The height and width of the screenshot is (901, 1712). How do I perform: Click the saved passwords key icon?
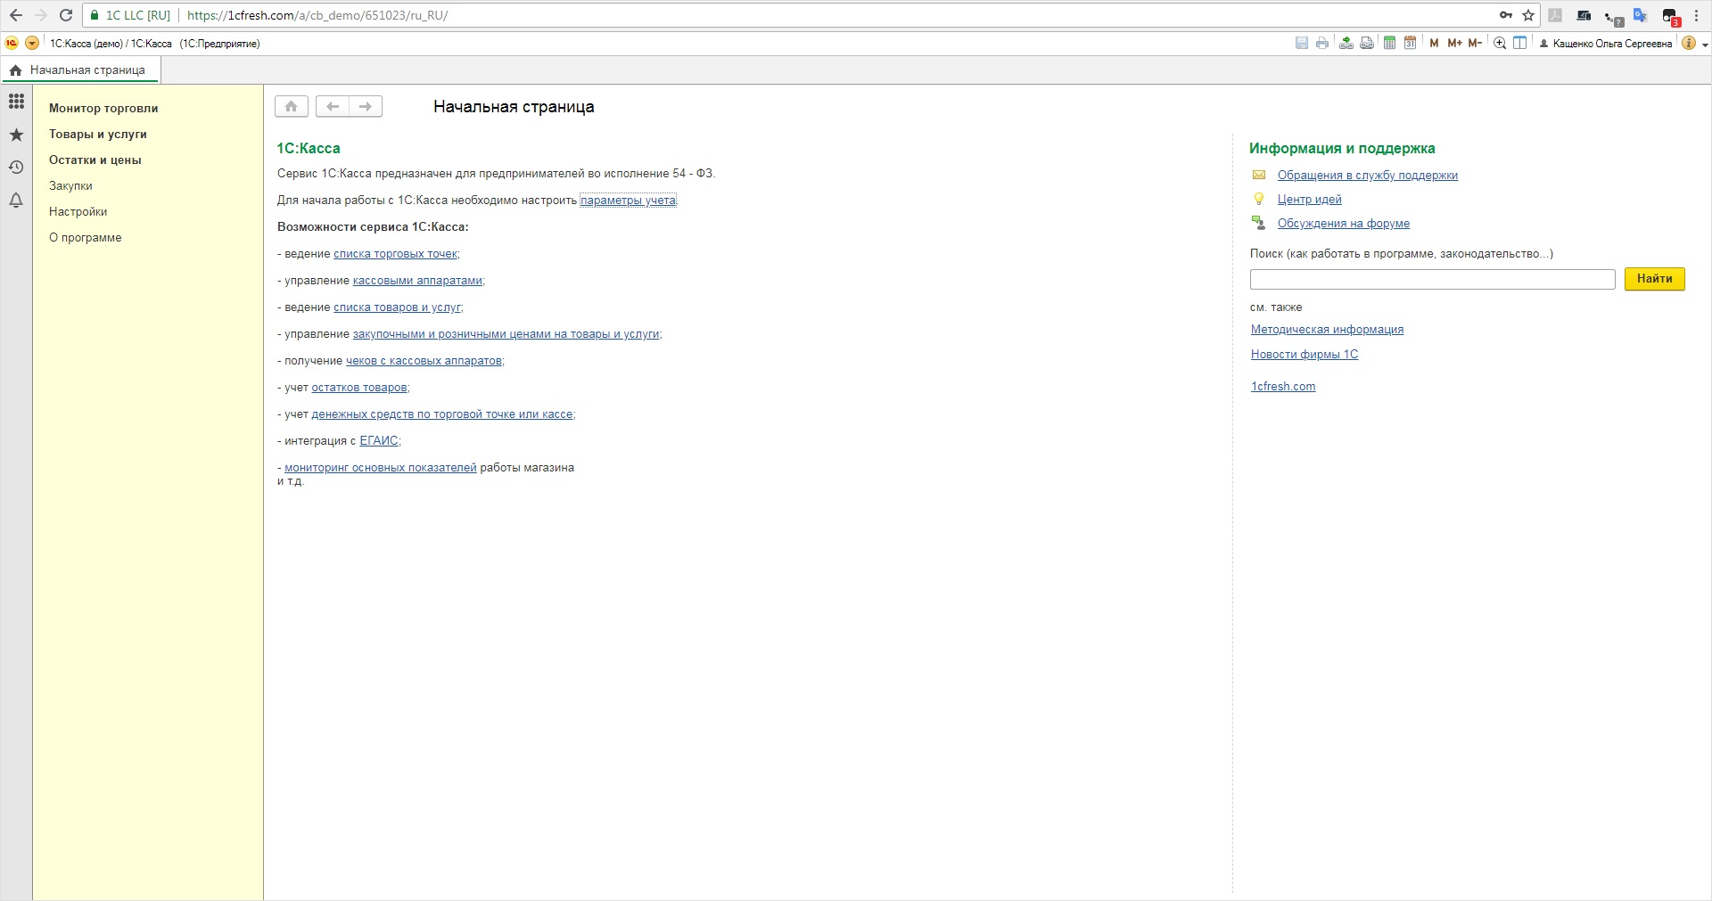1506,15
